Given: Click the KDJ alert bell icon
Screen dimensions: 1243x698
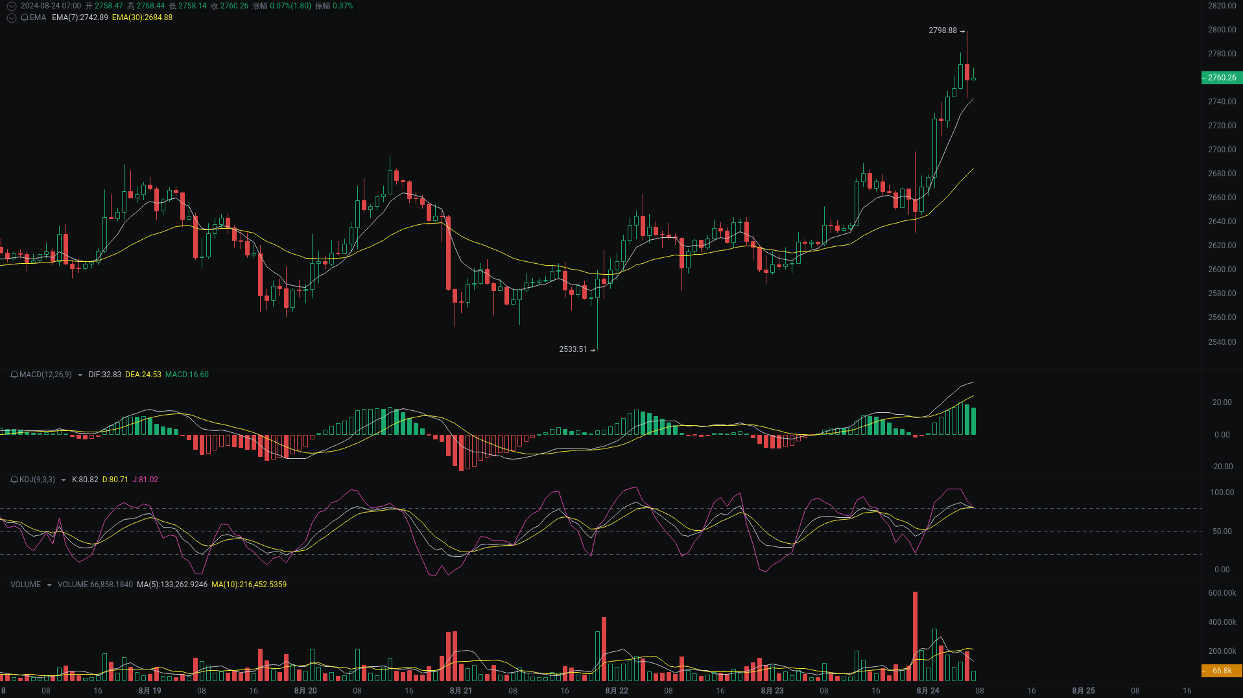Looking at the screenshot, I should coord(13,480).
